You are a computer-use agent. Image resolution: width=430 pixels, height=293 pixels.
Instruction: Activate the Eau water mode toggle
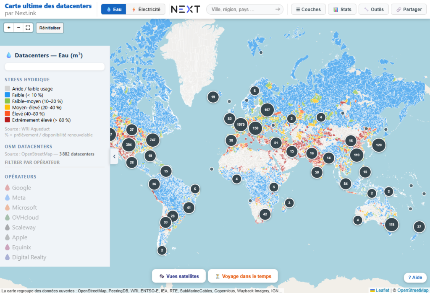click(x=114, y=9)
